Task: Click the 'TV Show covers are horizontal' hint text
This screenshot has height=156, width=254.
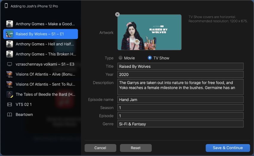Action: coord(212,17)
